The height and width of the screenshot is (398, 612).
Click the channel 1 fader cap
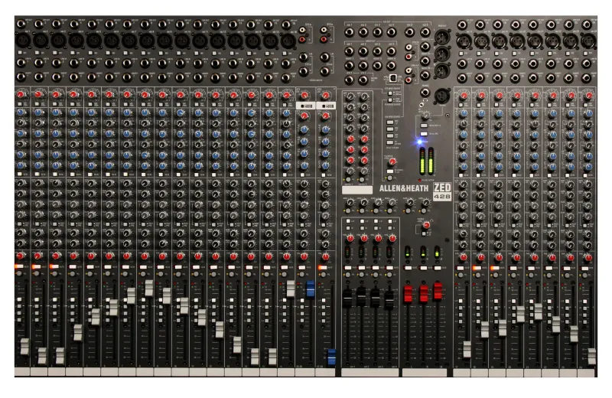pyautogui.click(x=24, y=347)
